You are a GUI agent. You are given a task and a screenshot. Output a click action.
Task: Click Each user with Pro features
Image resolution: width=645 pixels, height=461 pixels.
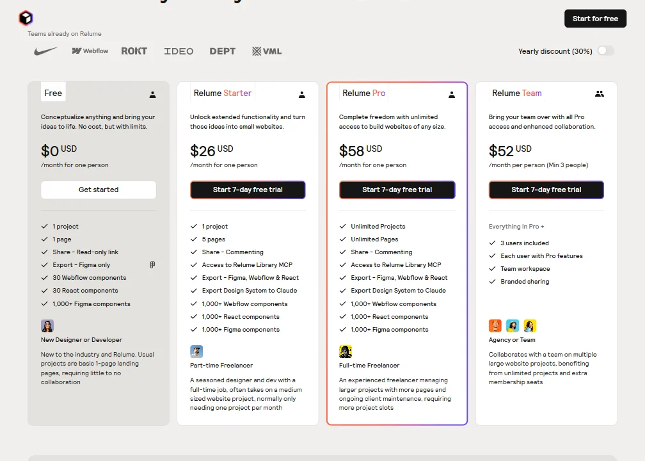[x=542, y=255]
